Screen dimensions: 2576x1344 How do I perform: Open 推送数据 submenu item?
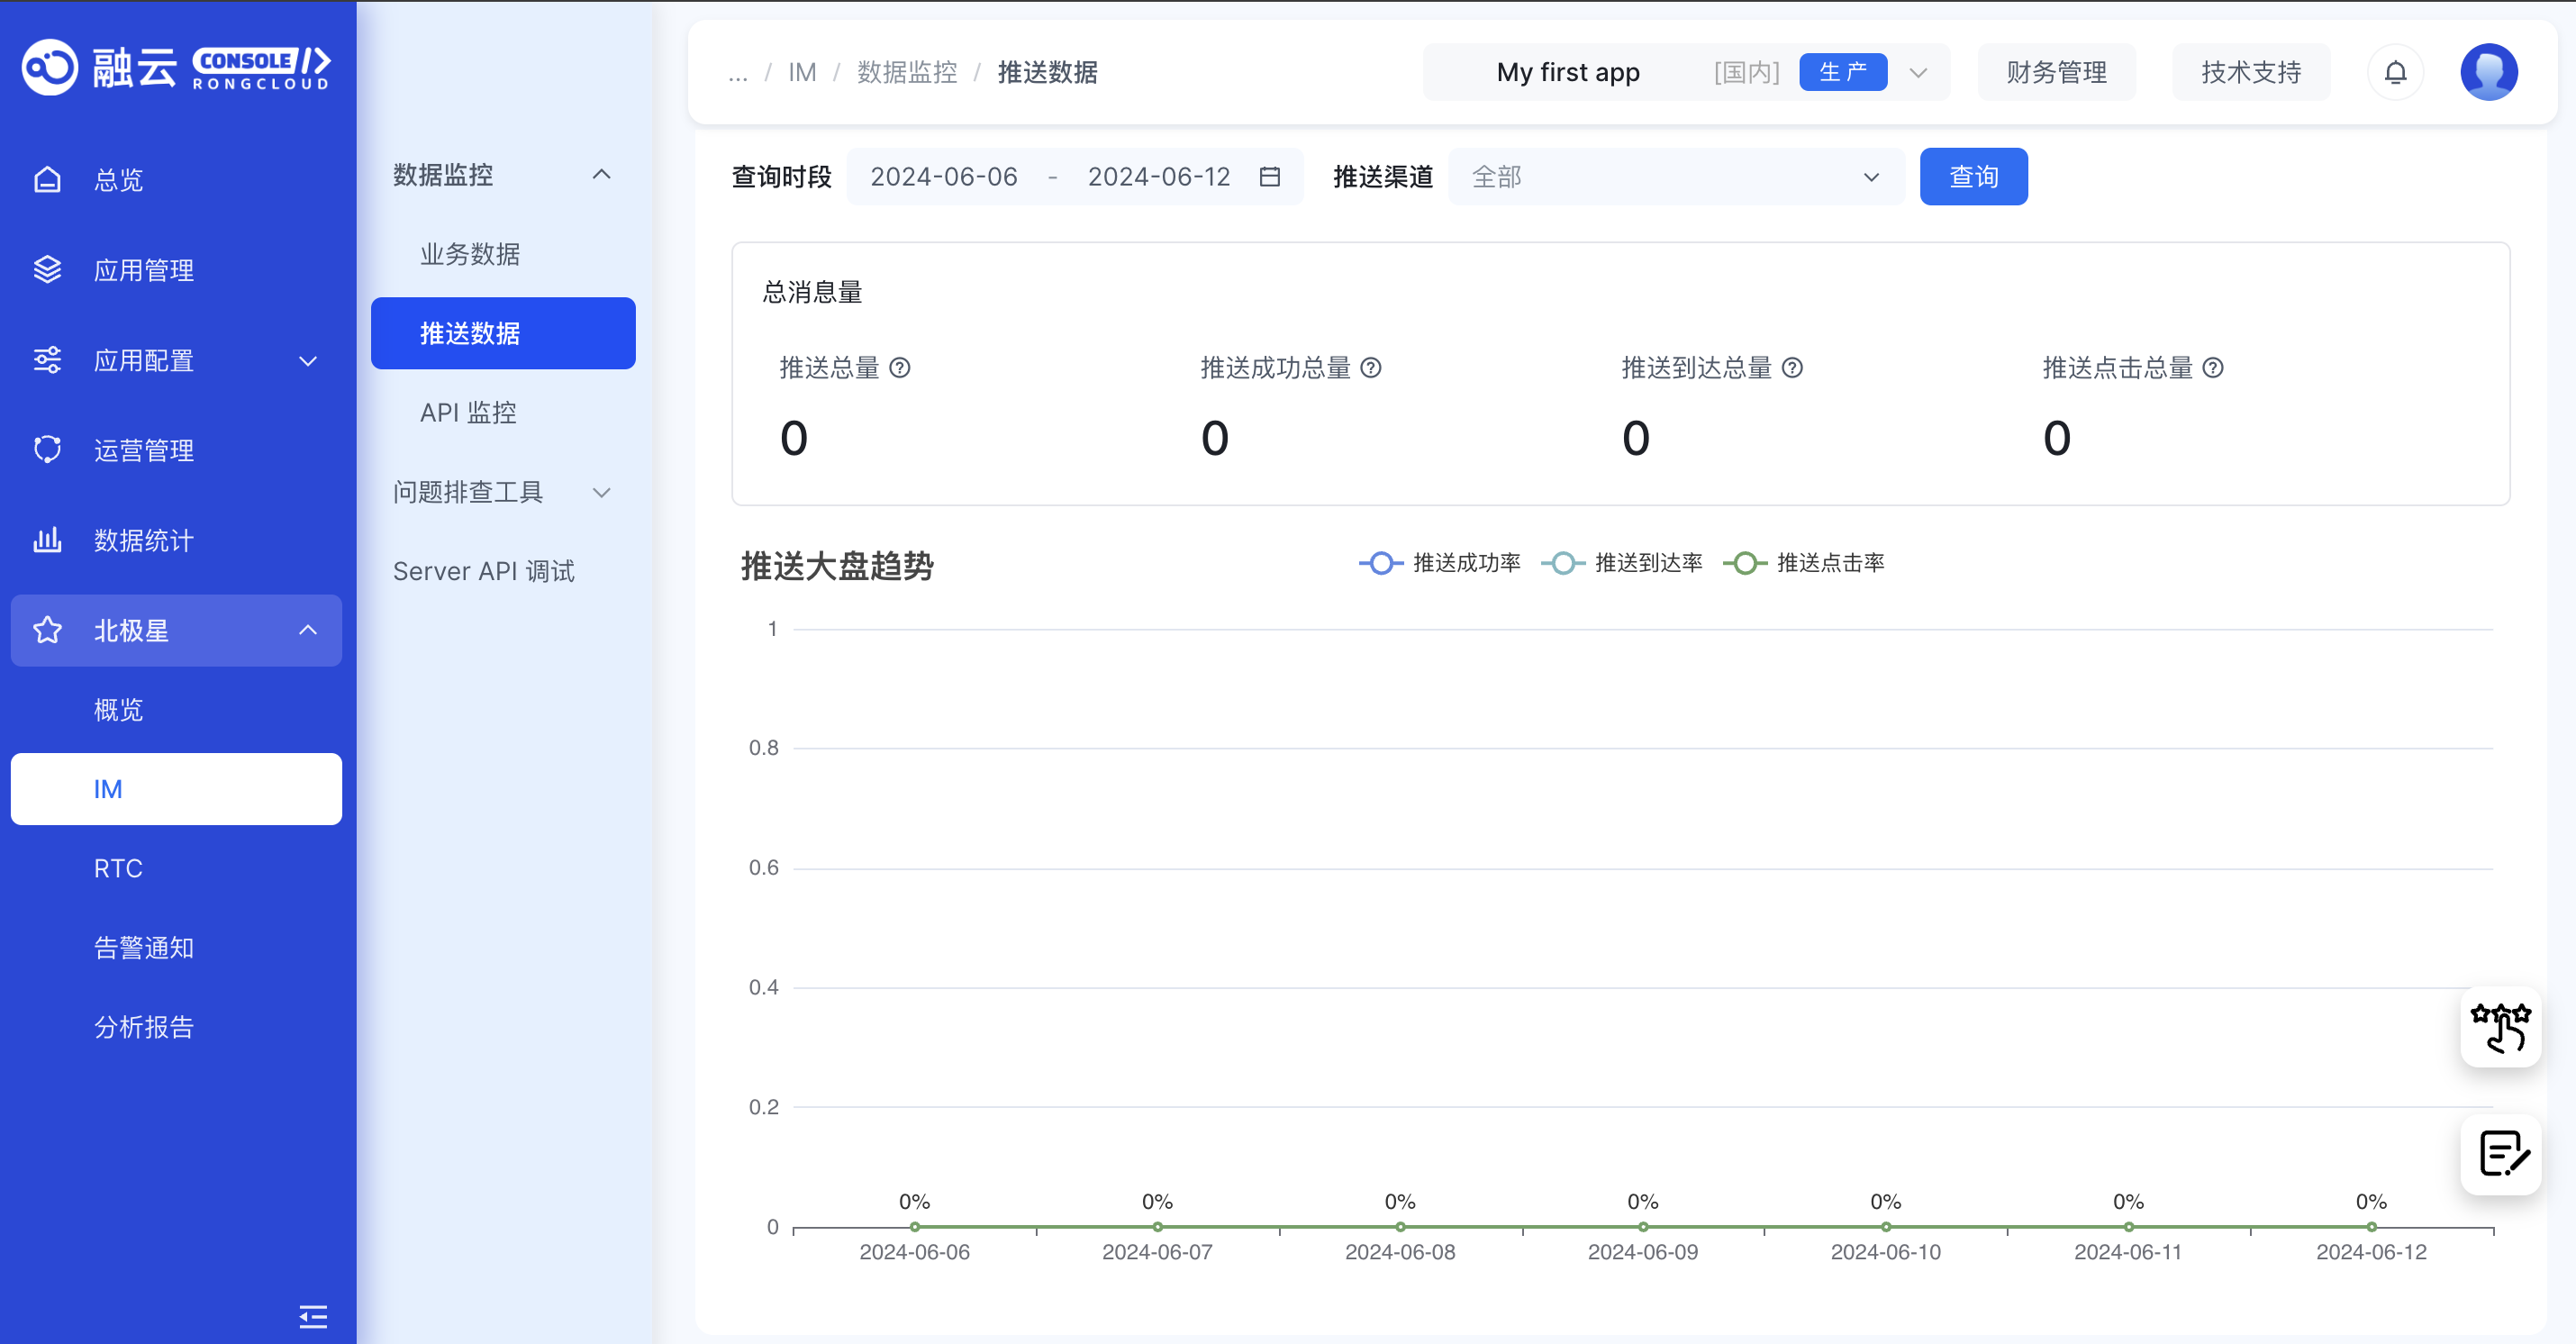[503, 333]
